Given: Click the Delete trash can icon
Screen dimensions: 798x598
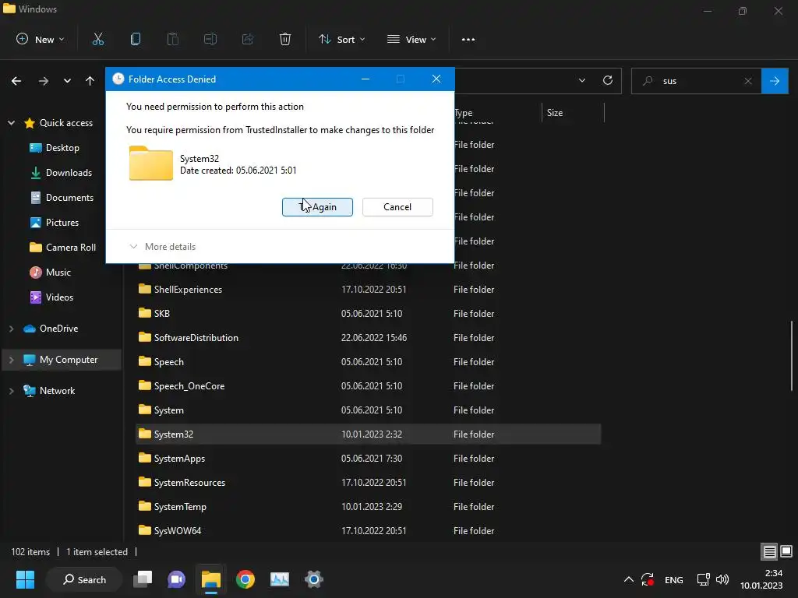Looking at the screenshot, I should [285, 39].
